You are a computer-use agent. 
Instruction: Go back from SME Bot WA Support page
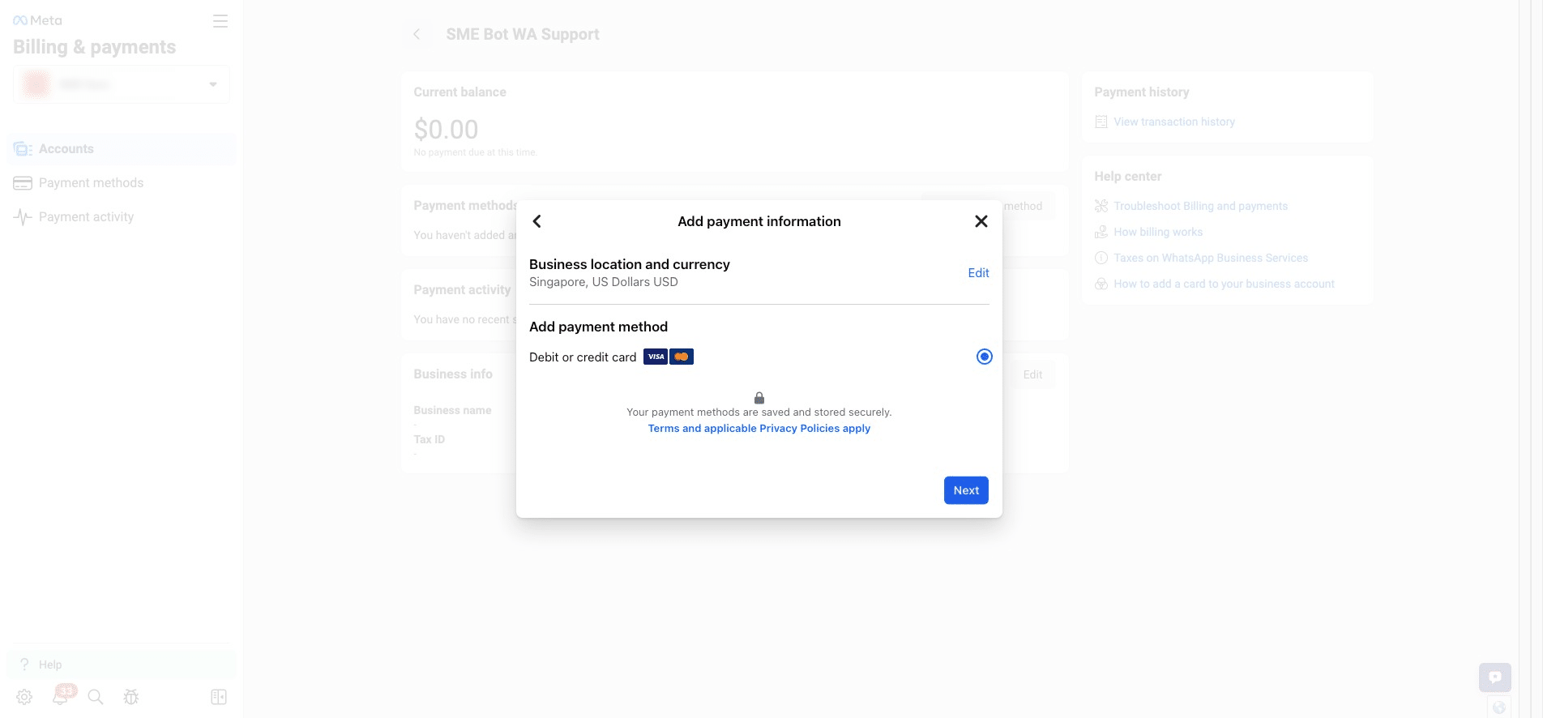pos(417,34)
